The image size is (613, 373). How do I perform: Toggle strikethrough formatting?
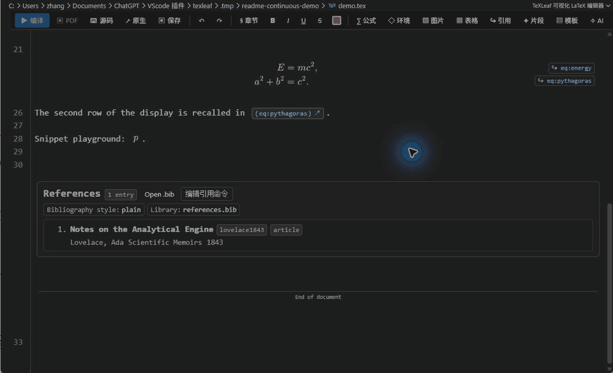[x=320, y=20]
